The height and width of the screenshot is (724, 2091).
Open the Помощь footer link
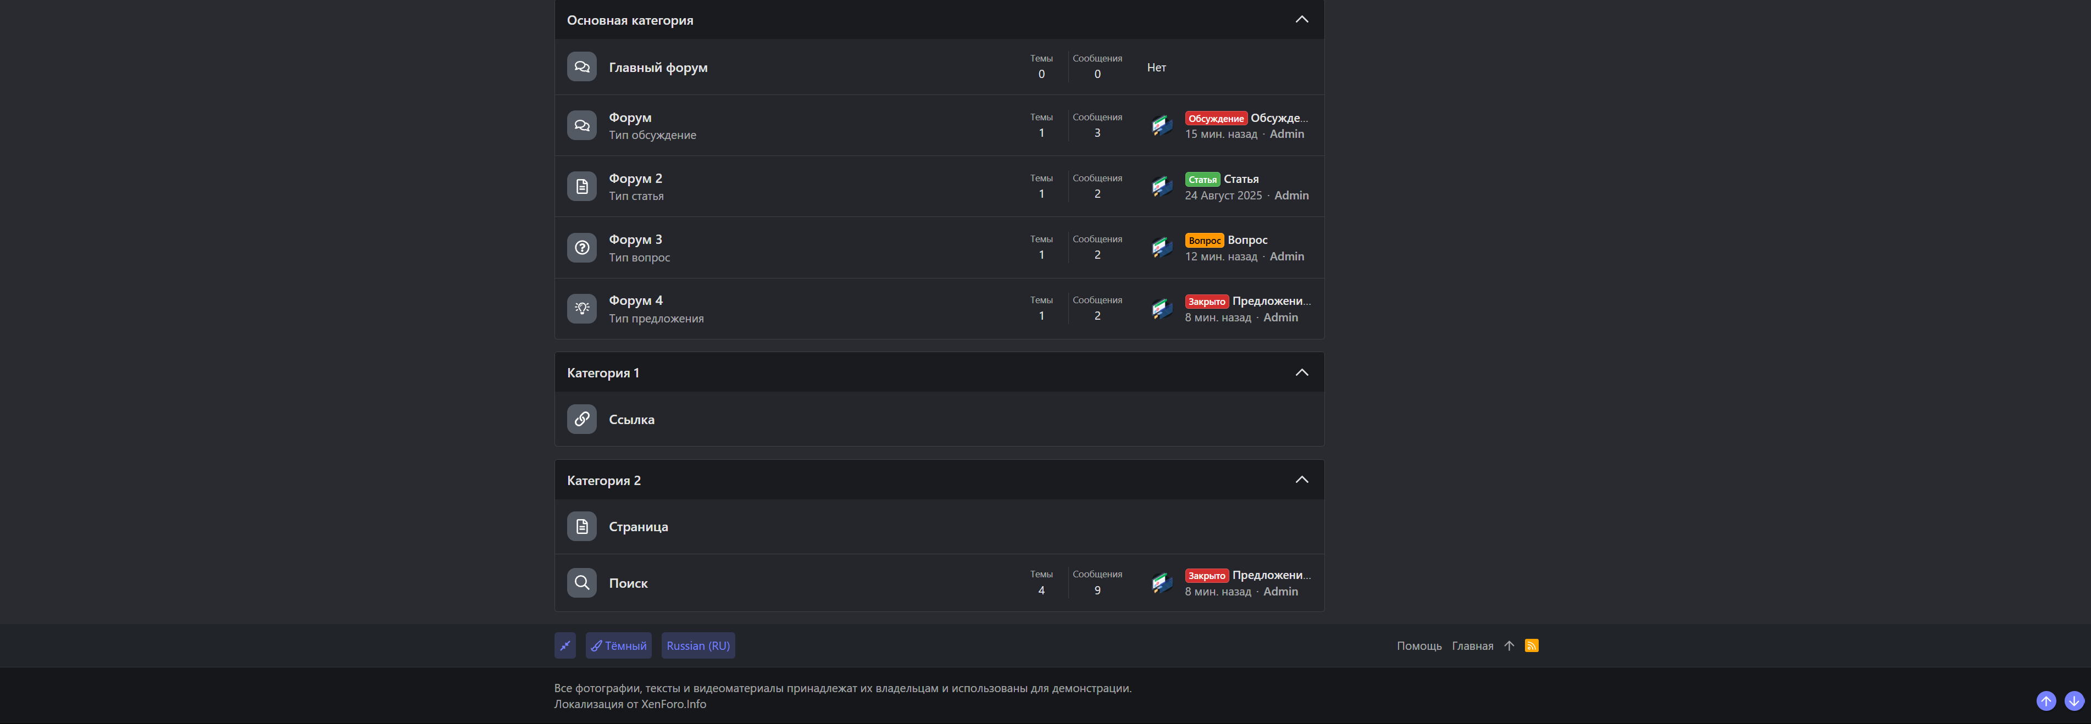click(1419, 646)
